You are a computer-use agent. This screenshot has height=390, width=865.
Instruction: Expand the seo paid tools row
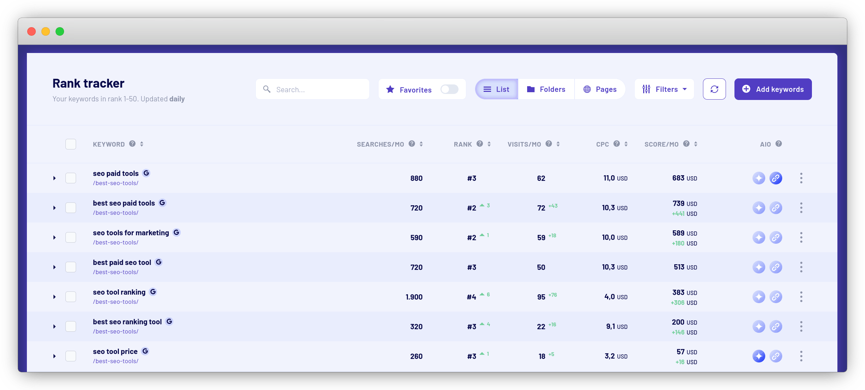click(x=54, y=178)
